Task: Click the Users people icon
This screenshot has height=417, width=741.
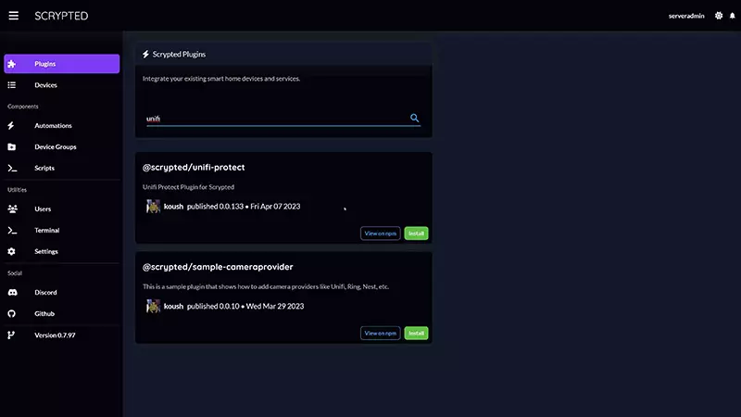Action: [13, 209]
